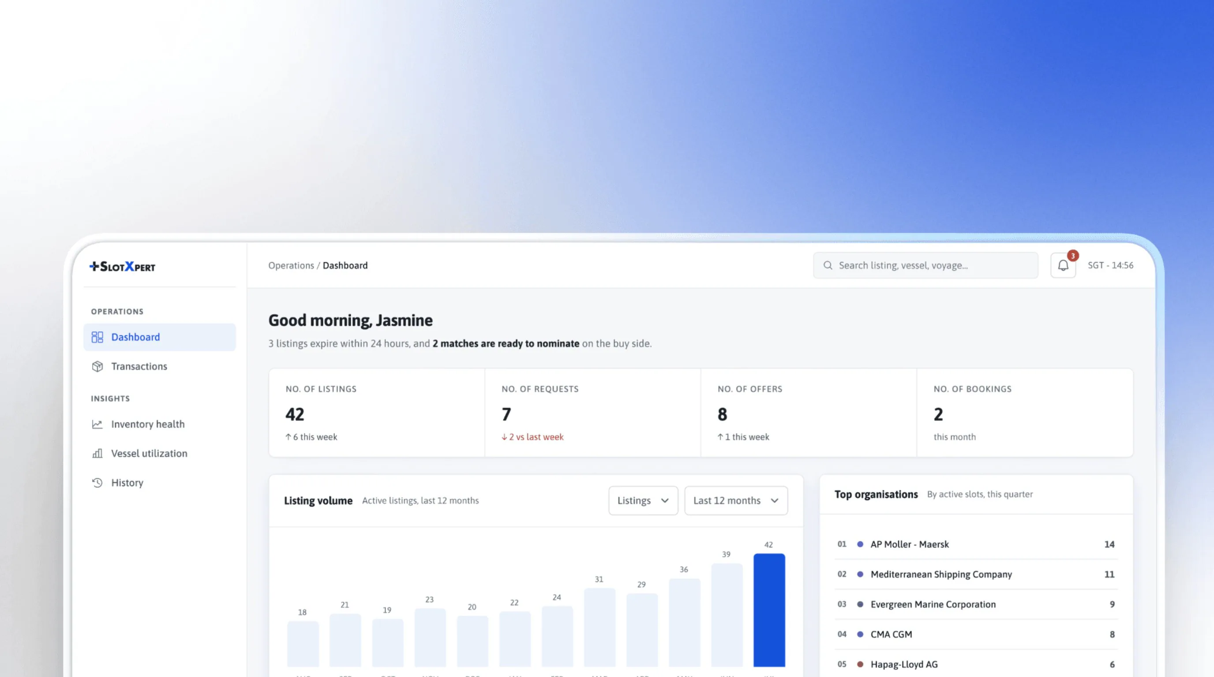Click the SGT - 14:56 time label
This screenshot has height=677, width=1214.
[1110, 265]
